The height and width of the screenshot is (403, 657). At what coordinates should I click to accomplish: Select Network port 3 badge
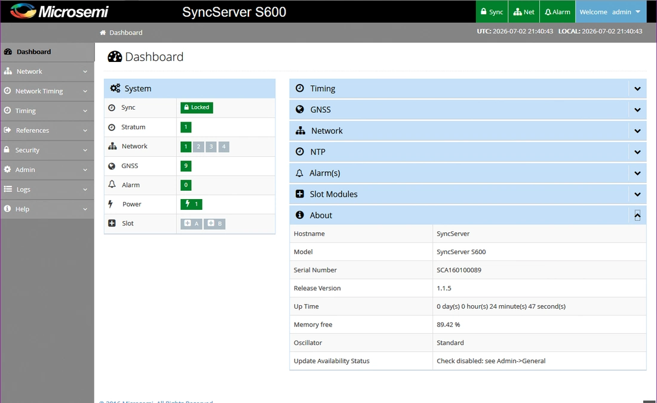(x=211, y=147)
